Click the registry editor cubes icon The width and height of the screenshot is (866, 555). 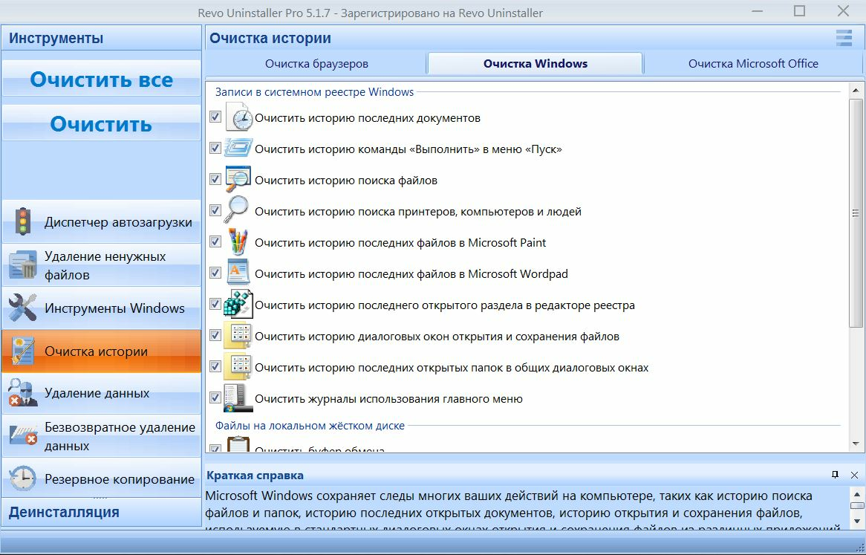tap(238, 305)
